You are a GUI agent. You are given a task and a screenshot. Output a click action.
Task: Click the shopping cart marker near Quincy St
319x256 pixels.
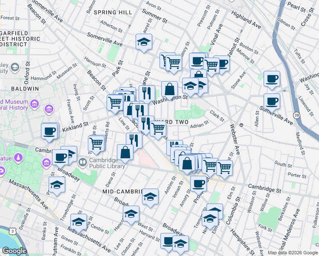174,63
